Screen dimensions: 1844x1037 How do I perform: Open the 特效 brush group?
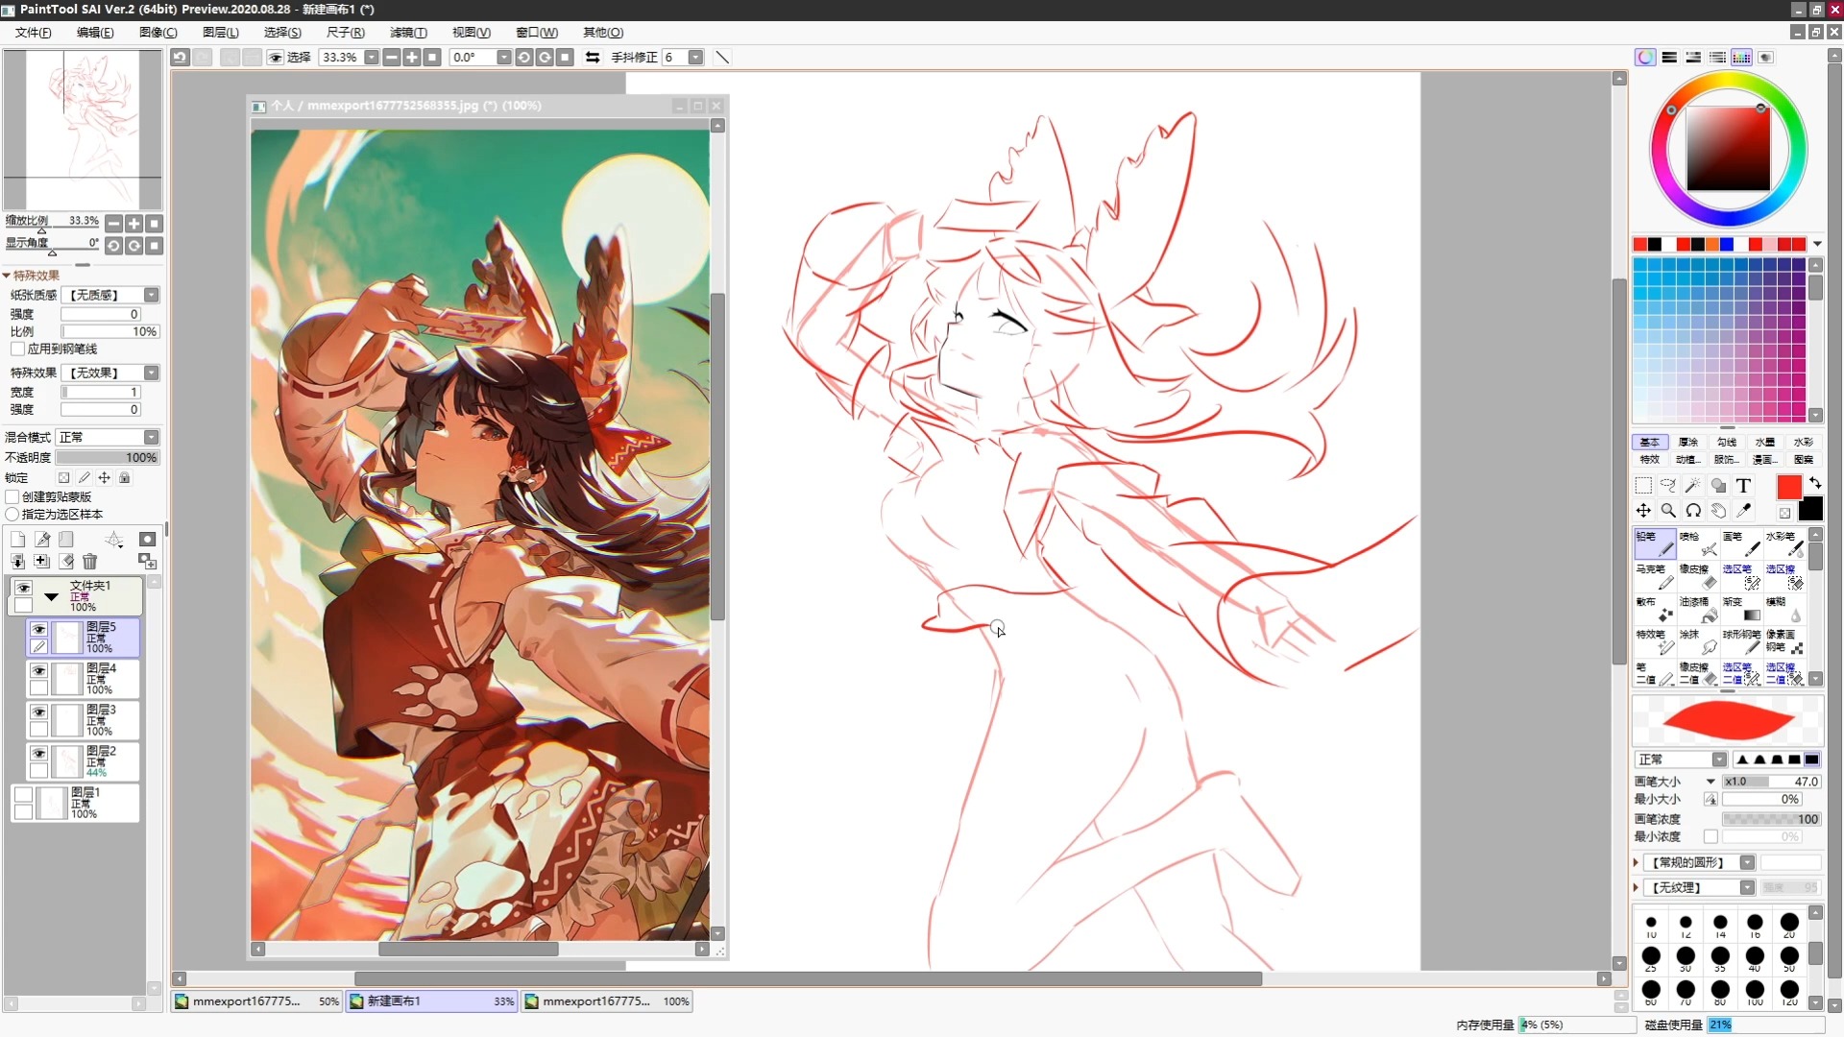(x=1649, y=459)
